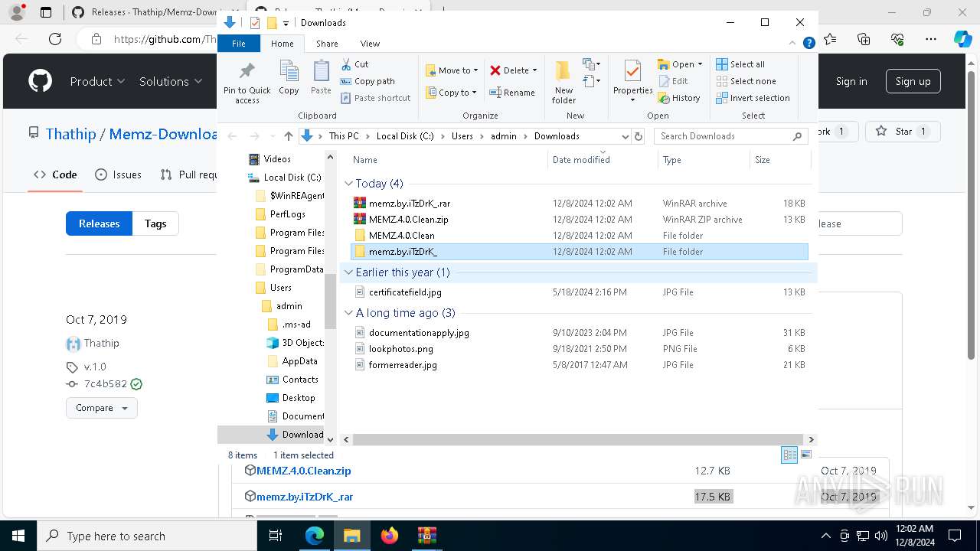
Task: Select 3D Objects in navigation tree
Action: (296, 343)
